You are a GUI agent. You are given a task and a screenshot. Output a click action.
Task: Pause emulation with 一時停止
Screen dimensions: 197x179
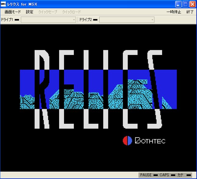(174, 12)
